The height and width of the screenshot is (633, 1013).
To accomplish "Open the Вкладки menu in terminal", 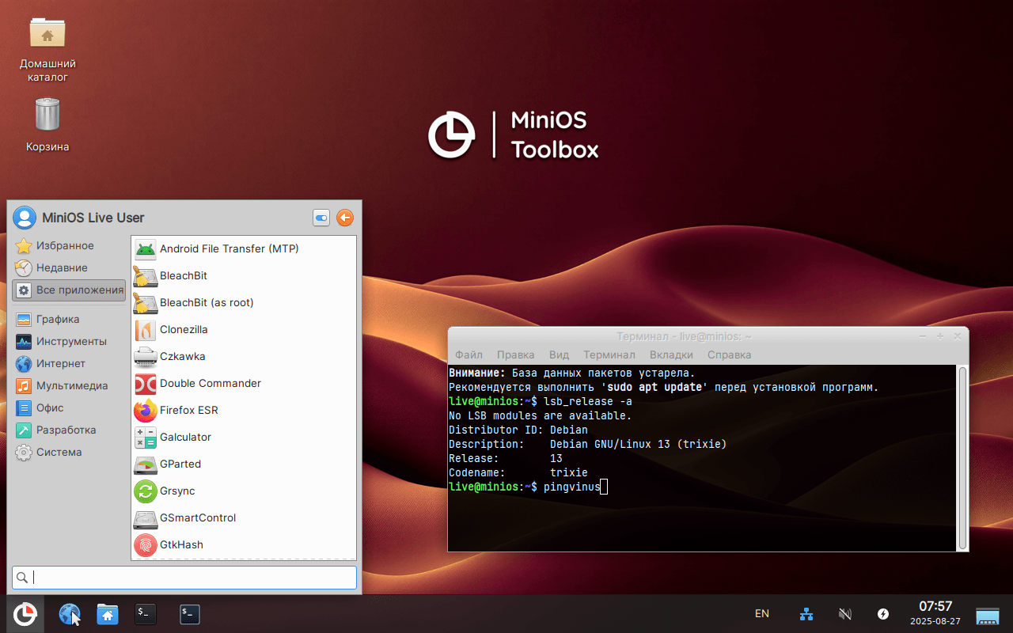I will click(670, 354).
